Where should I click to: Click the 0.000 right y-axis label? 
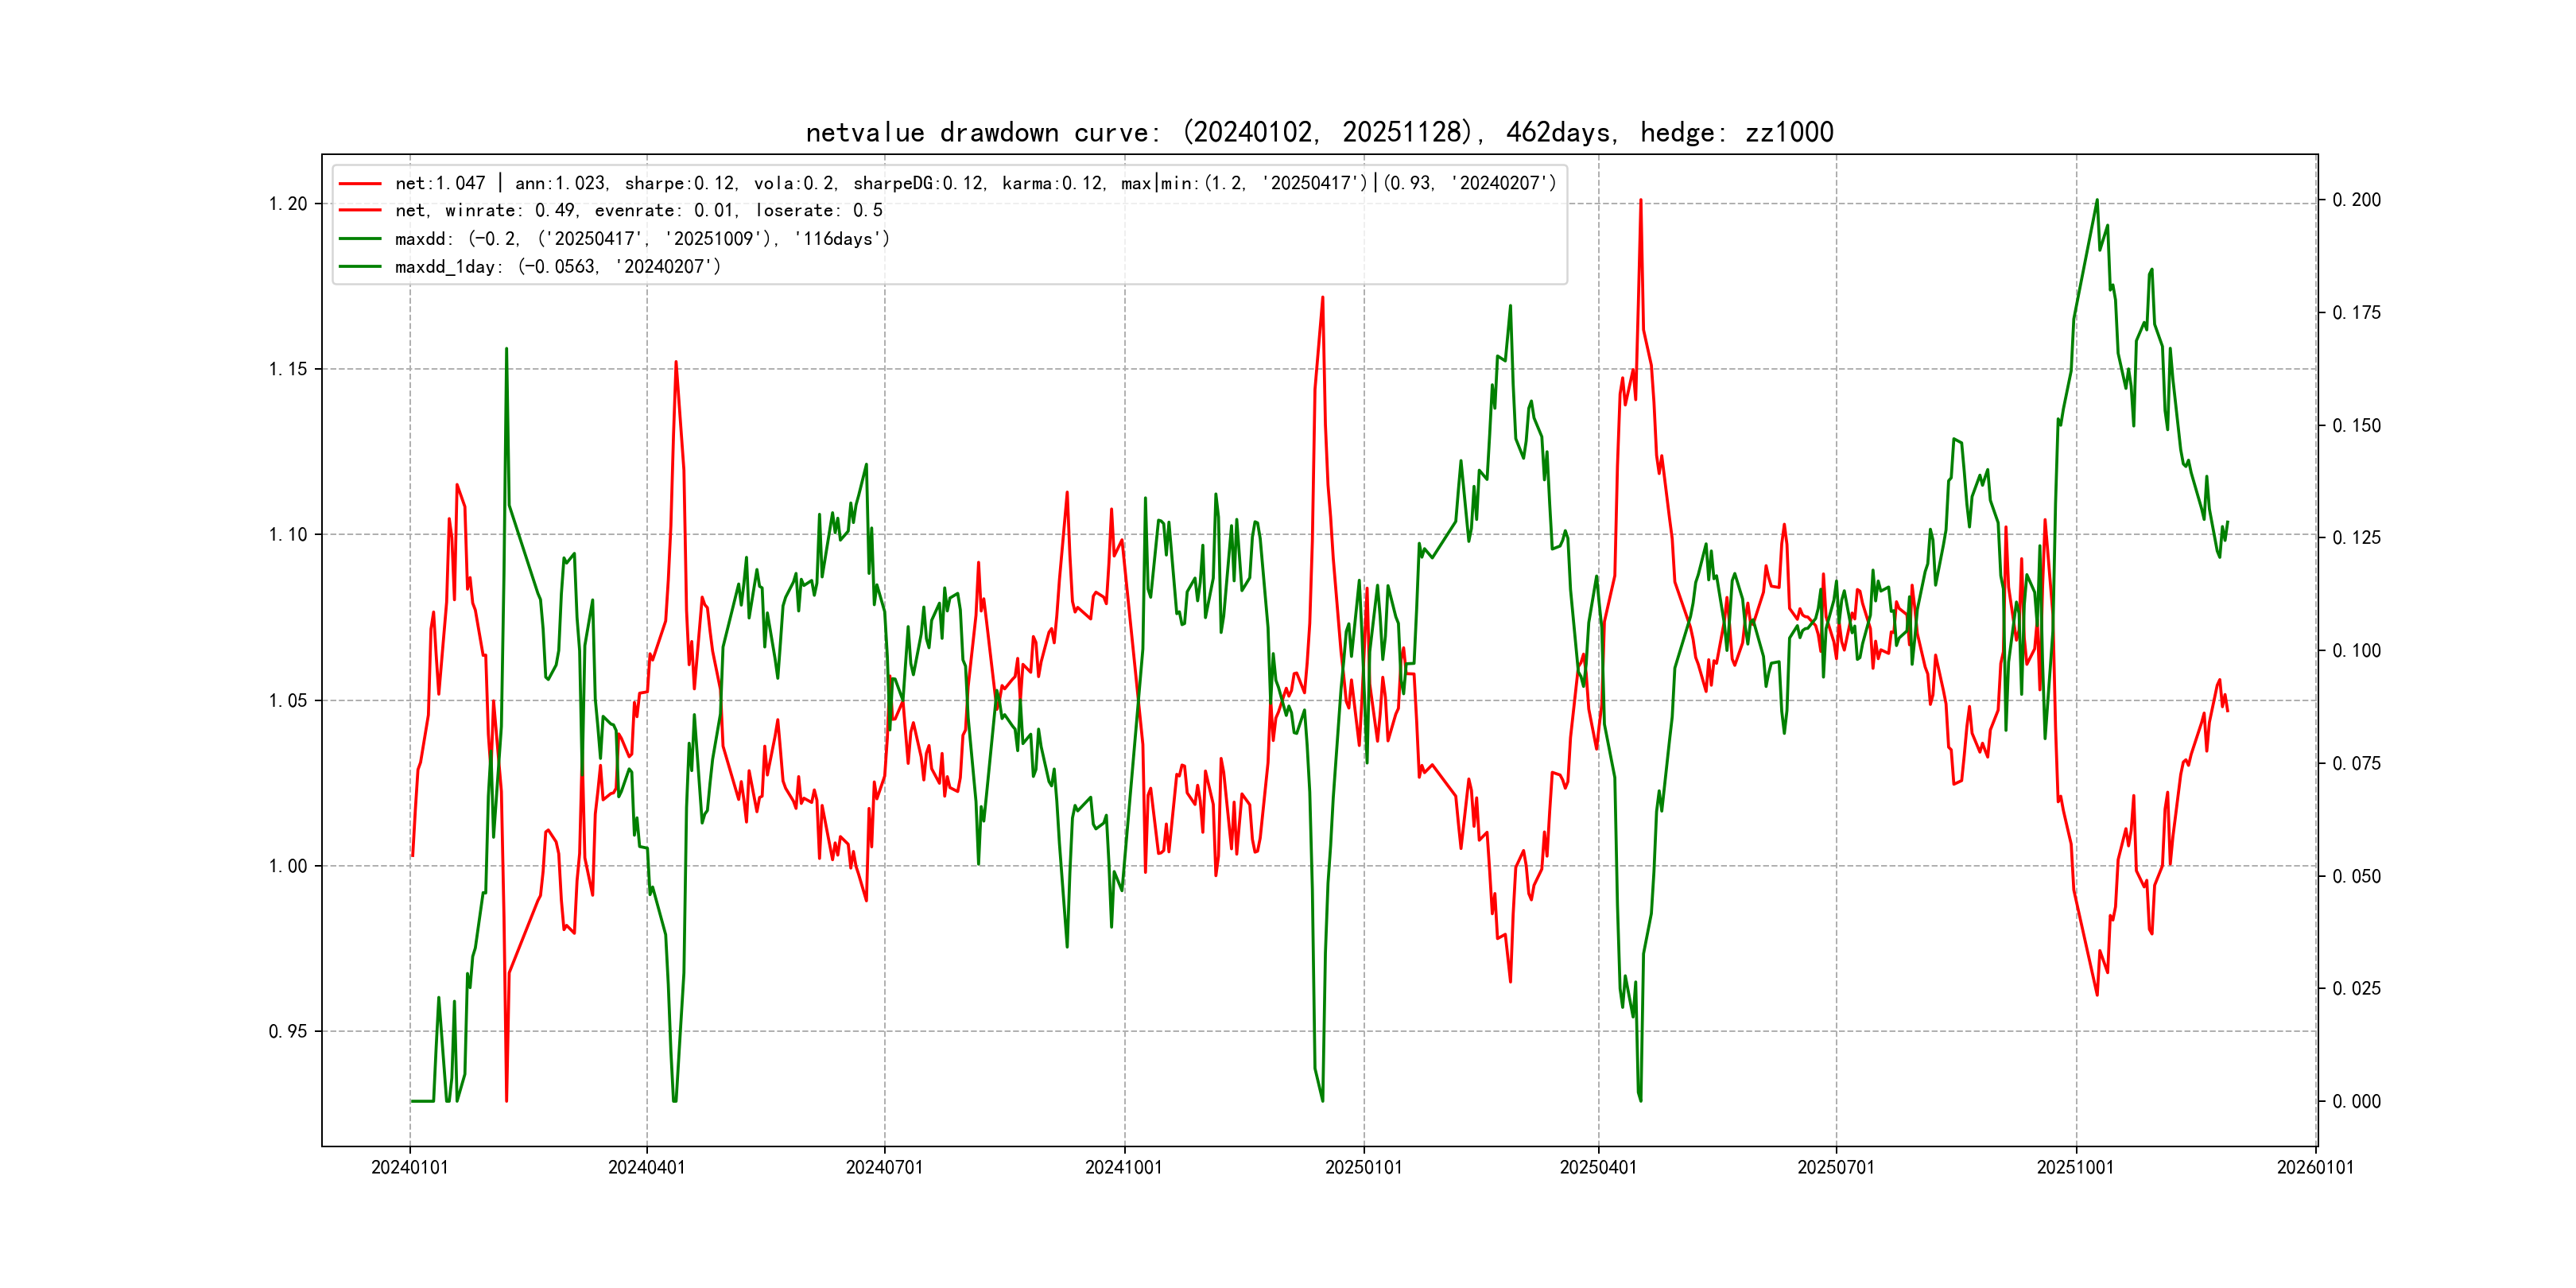(2356, 1101)
